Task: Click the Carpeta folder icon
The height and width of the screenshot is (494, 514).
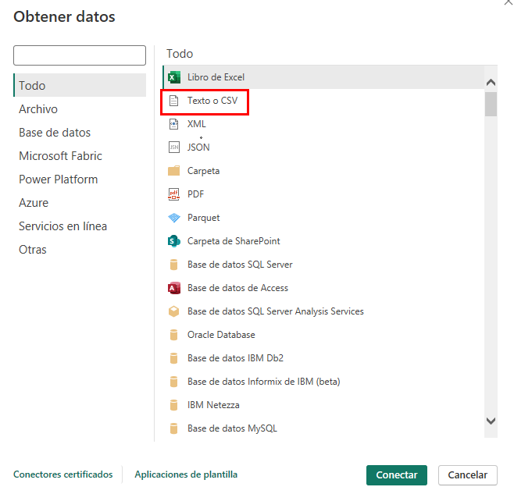Action: pyautogui.click(x=173, y=171)
